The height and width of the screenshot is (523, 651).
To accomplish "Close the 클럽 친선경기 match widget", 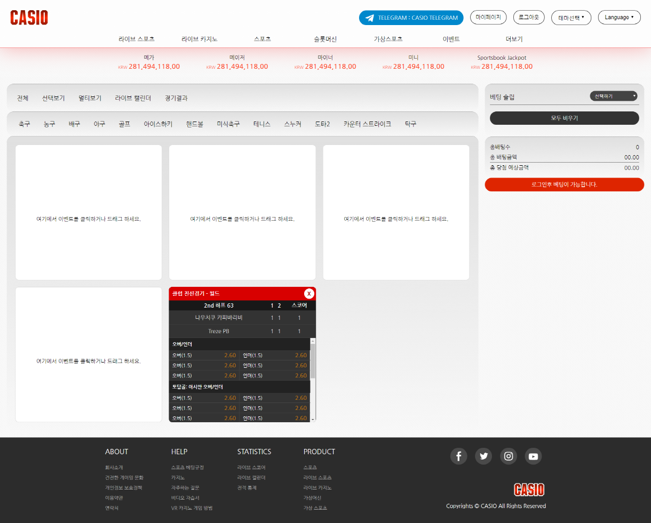I will coord(309,294).
